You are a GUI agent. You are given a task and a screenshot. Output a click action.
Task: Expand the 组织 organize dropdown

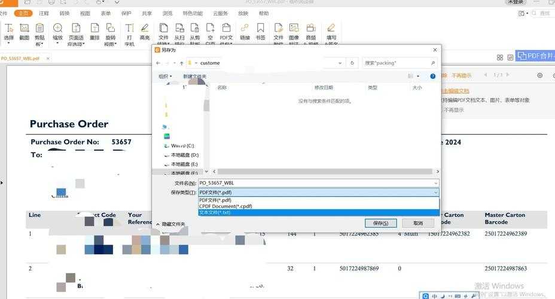click(165, 77)
